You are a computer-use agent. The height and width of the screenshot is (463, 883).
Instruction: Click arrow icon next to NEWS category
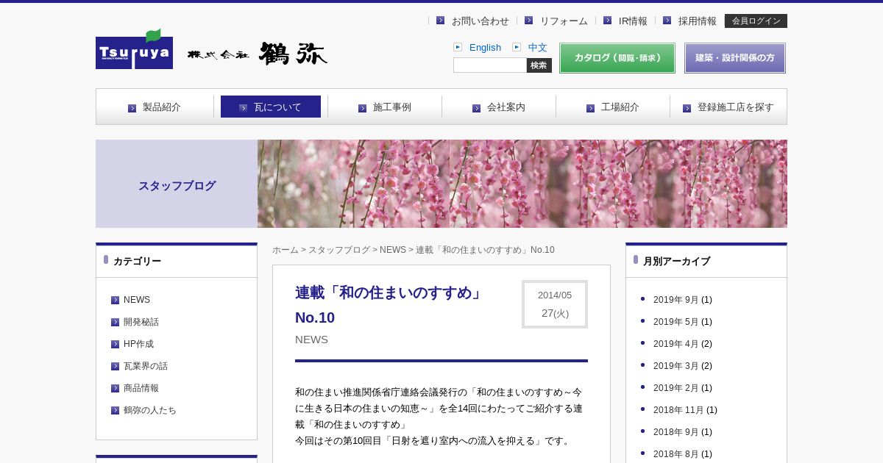115,300
